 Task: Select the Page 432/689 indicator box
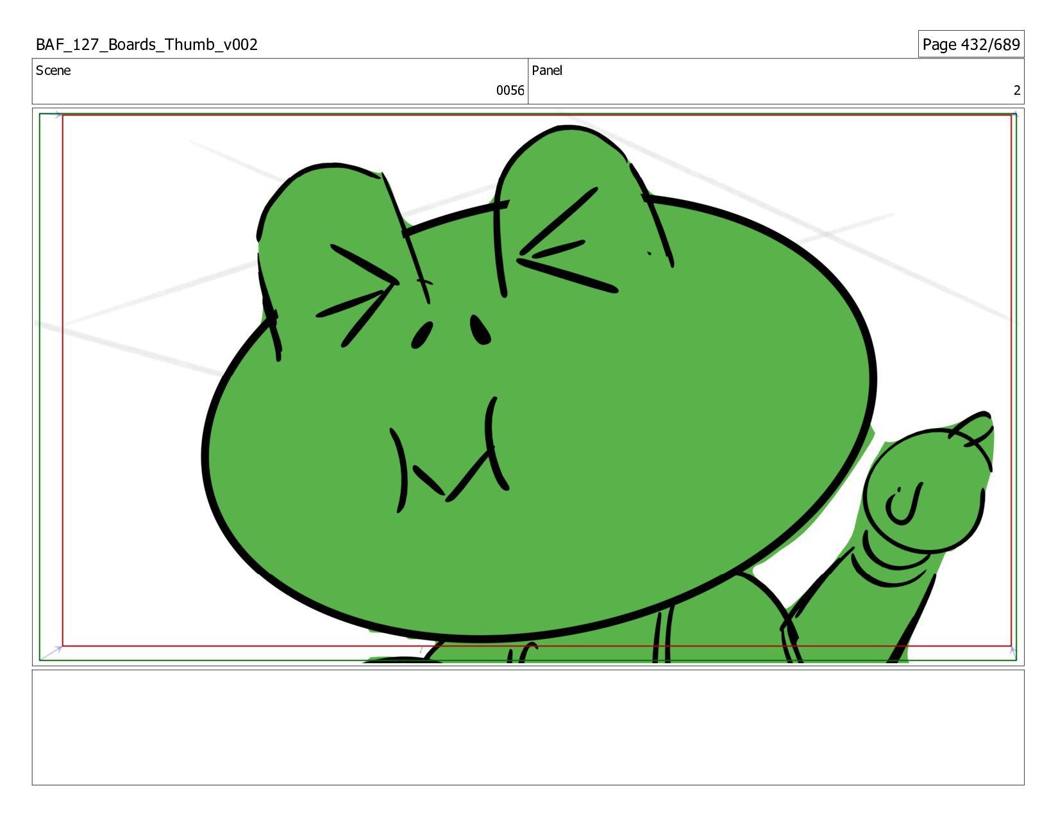(971, 44)
